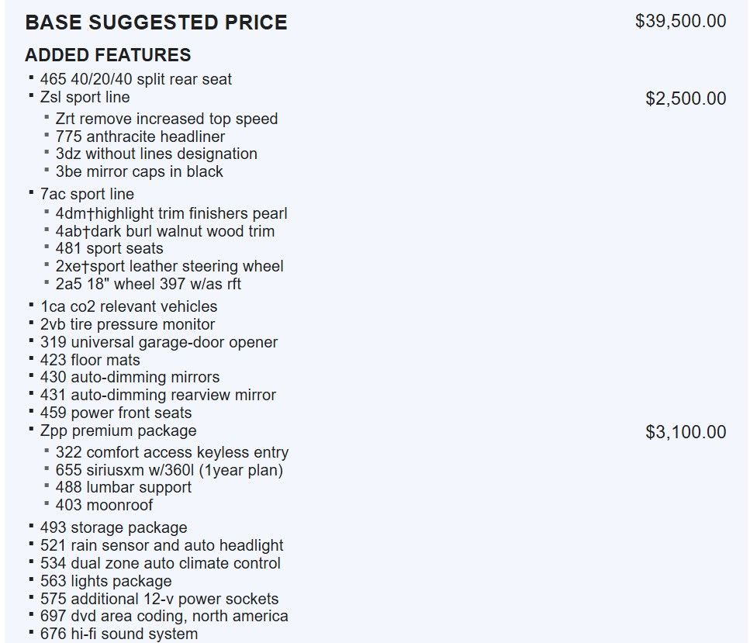Image resolution: width=750 pixels, height=643 pixels.
Task: Select the $39,500.00 base price amount
Action: [680, 21]
